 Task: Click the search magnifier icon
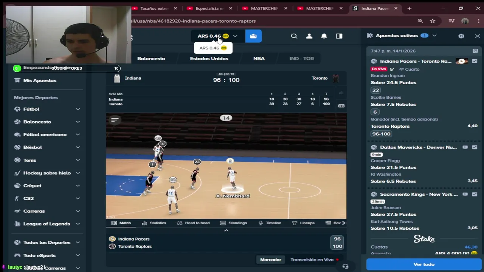(294, 36)
